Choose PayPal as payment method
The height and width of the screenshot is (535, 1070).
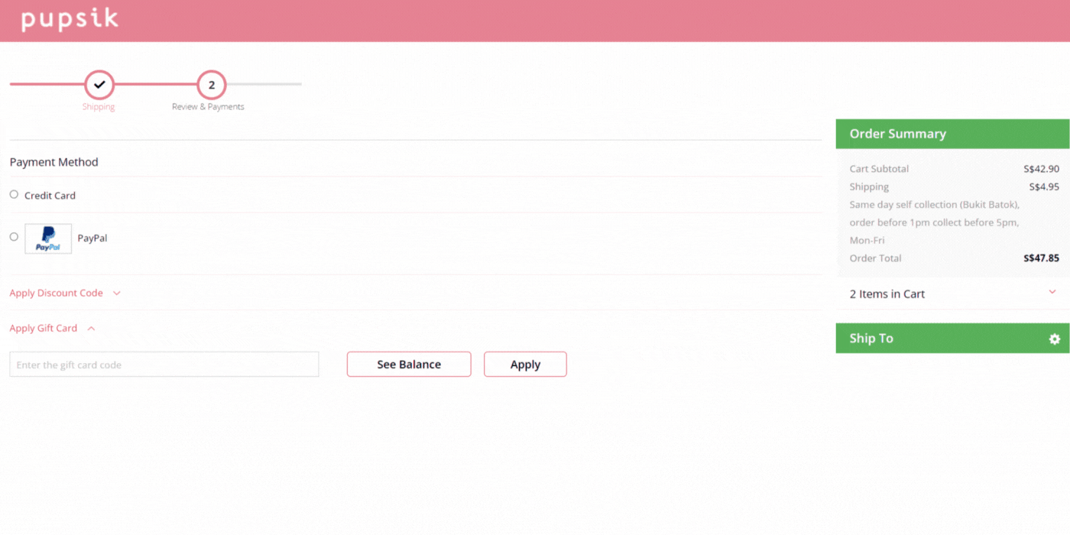[13, 237]
